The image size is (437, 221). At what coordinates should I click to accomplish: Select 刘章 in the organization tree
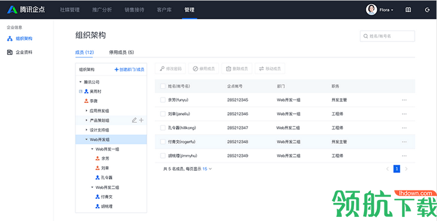pos(102,168)
